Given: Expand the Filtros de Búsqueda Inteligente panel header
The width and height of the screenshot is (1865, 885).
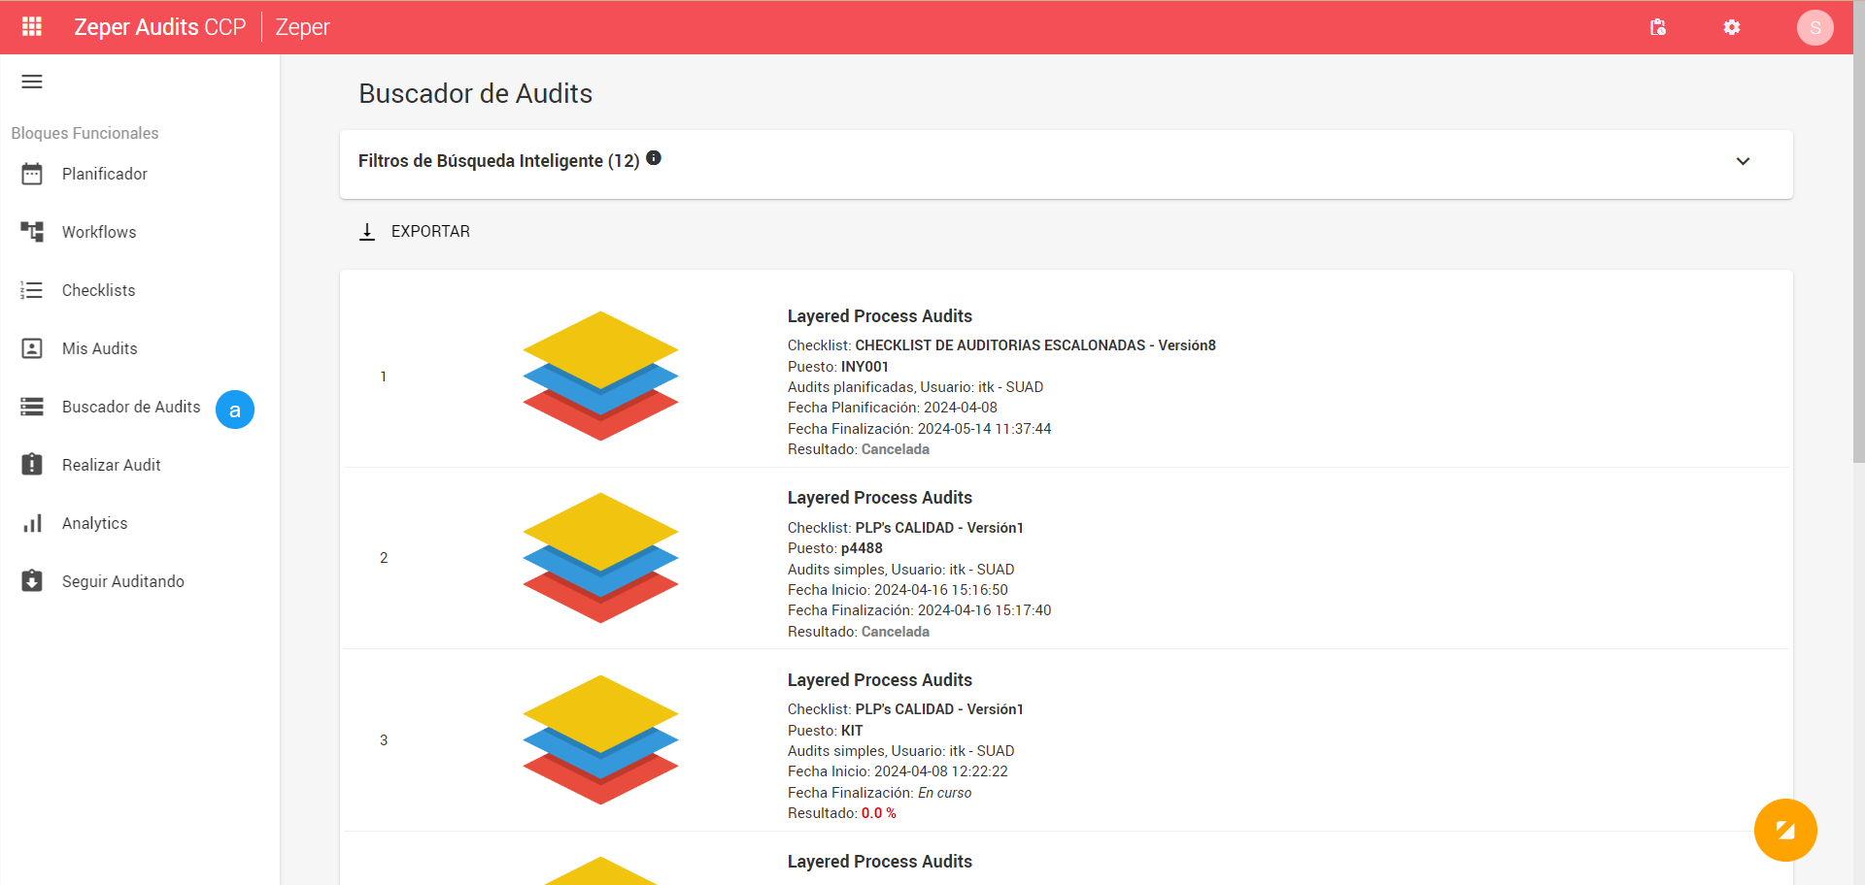Looking at the screenshot, I should tap(1066, 165).
